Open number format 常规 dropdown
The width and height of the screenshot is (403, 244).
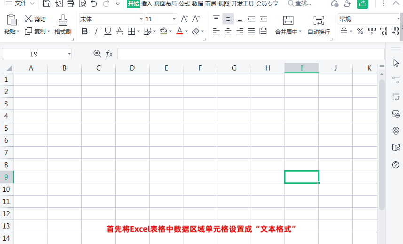[x=398, y=19]
